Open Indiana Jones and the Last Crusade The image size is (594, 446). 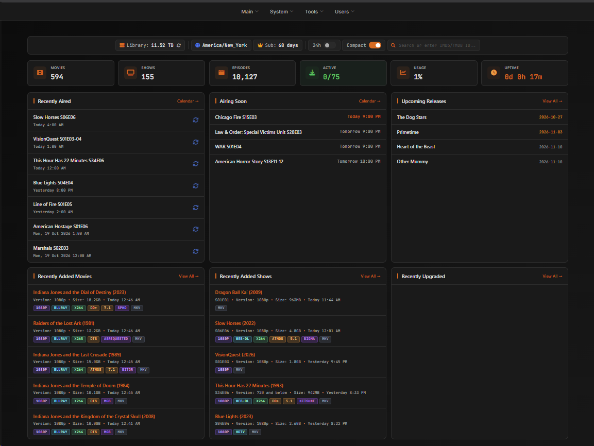(77, 355)
